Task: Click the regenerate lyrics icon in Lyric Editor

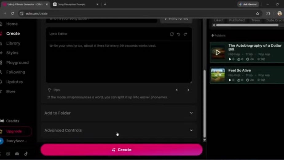Action: point(172,34)
